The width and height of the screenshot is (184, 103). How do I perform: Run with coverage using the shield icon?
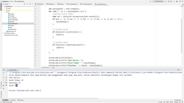click(x=171, y=1)
